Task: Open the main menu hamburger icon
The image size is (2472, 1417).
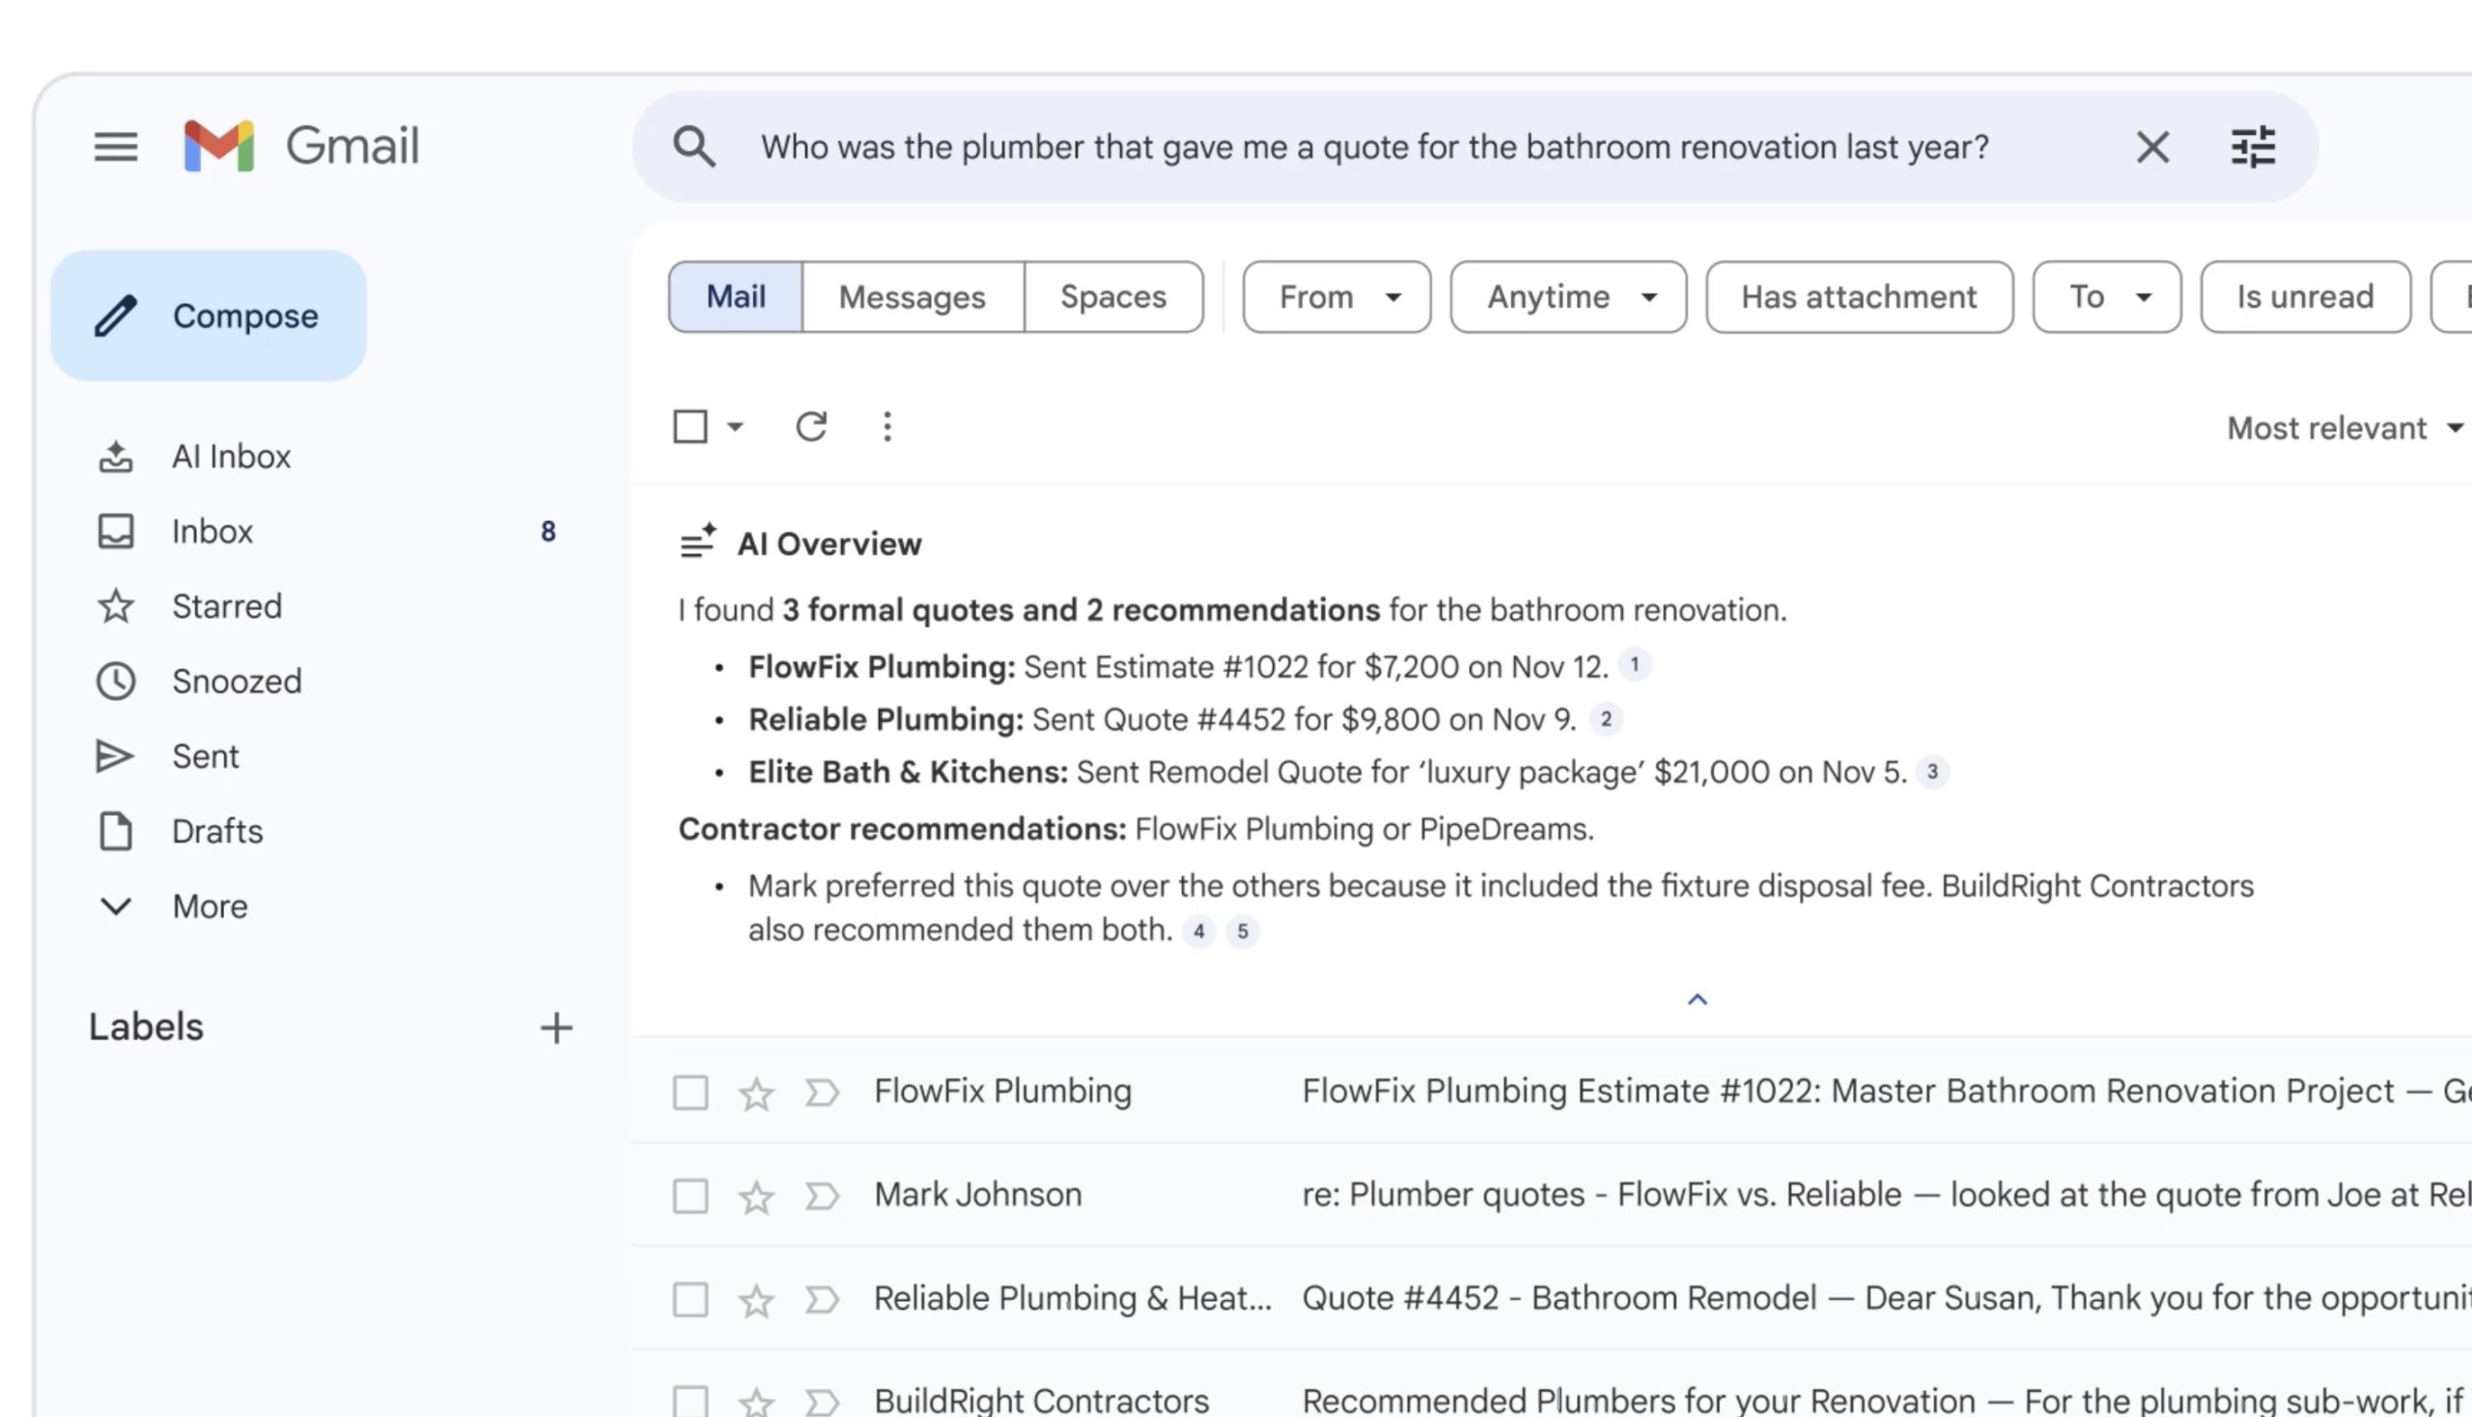Action: pyautogui.click(x=116, y=147)
